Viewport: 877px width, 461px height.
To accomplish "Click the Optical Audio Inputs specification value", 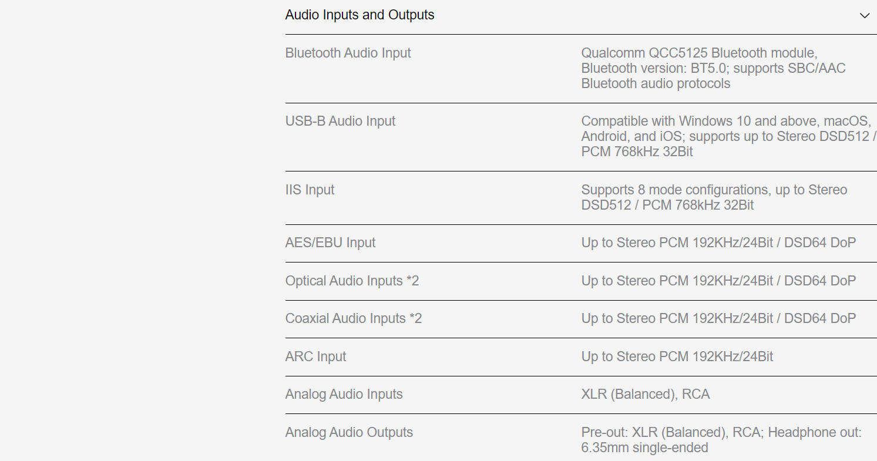I will pyautogui.click(x=718, y=281).
